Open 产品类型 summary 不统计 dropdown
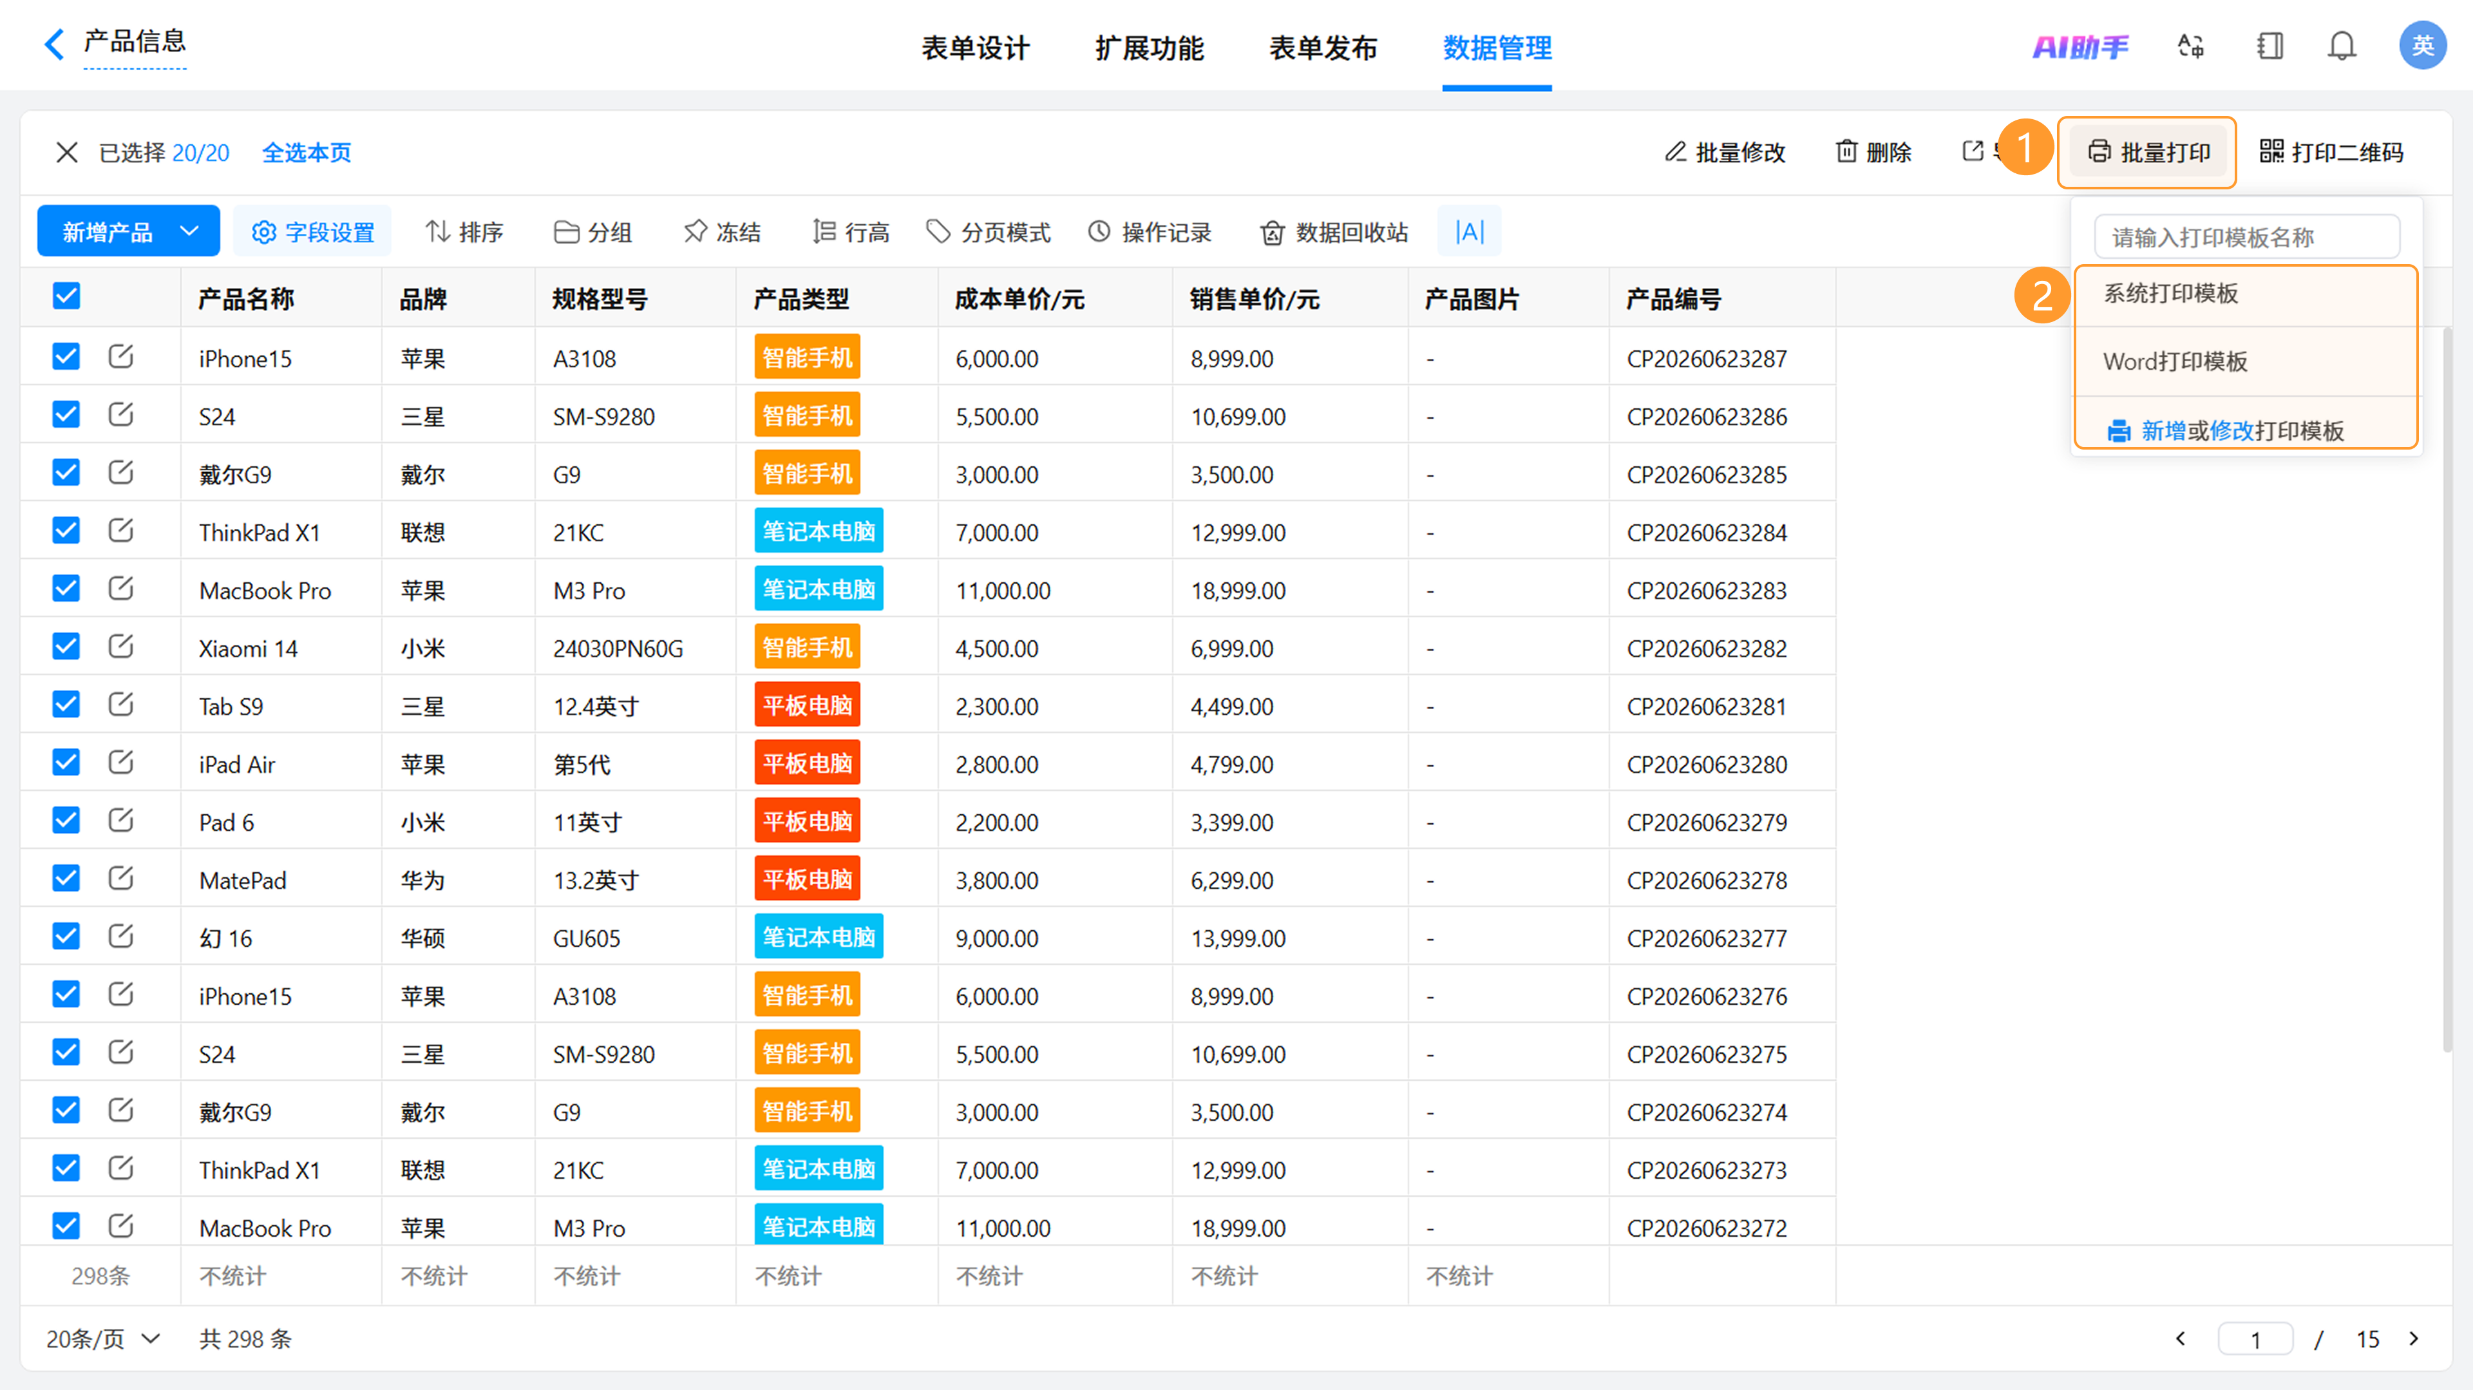The width and height of the screenshot is (2473, 1390). click(x=789, y=1277)
